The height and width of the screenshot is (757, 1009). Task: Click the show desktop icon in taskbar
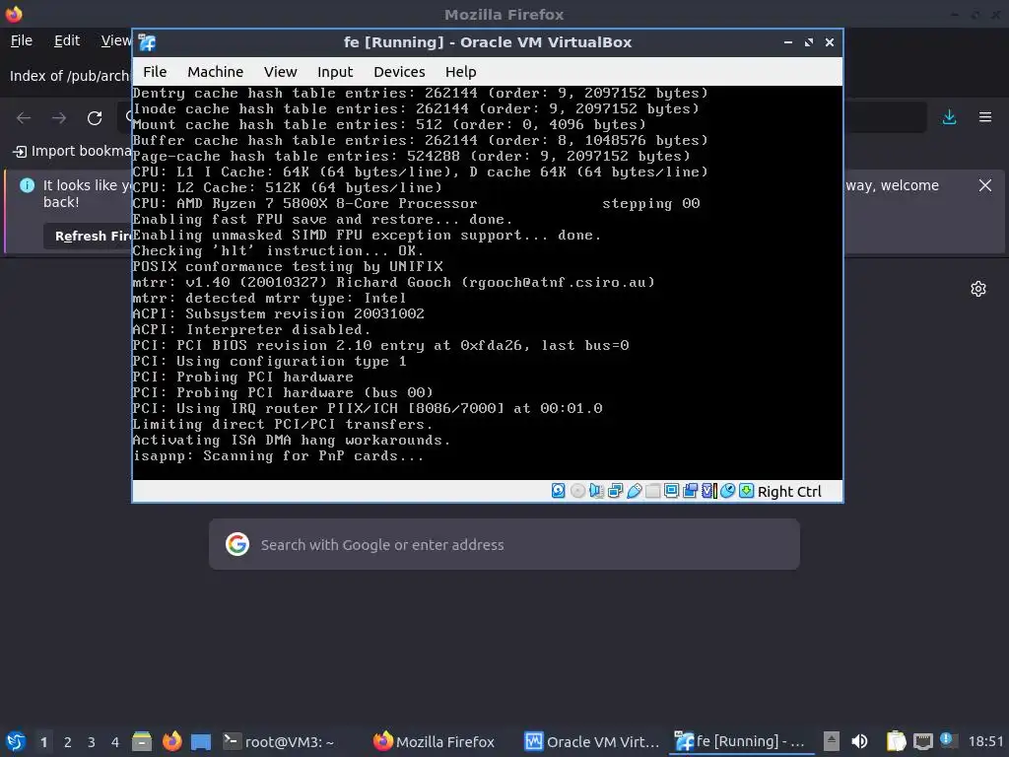[201, 741]
